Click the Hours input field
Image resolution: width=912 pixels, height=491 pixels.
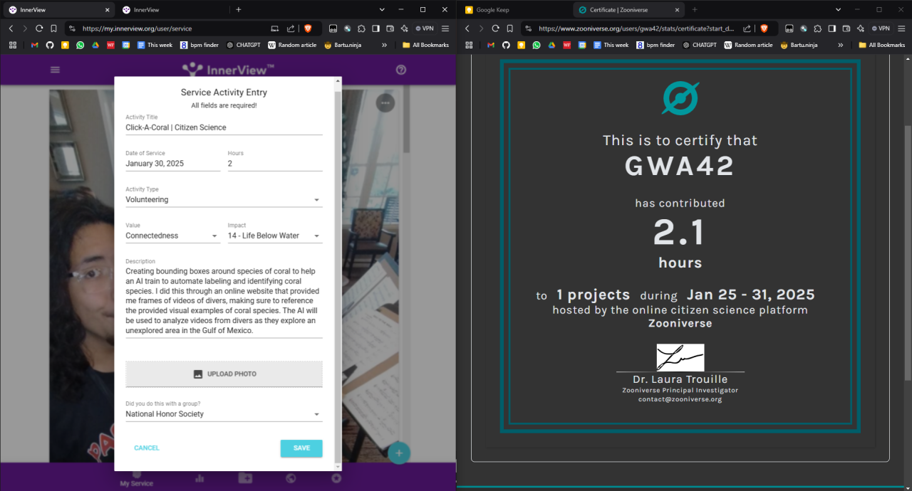click(275, 164)
